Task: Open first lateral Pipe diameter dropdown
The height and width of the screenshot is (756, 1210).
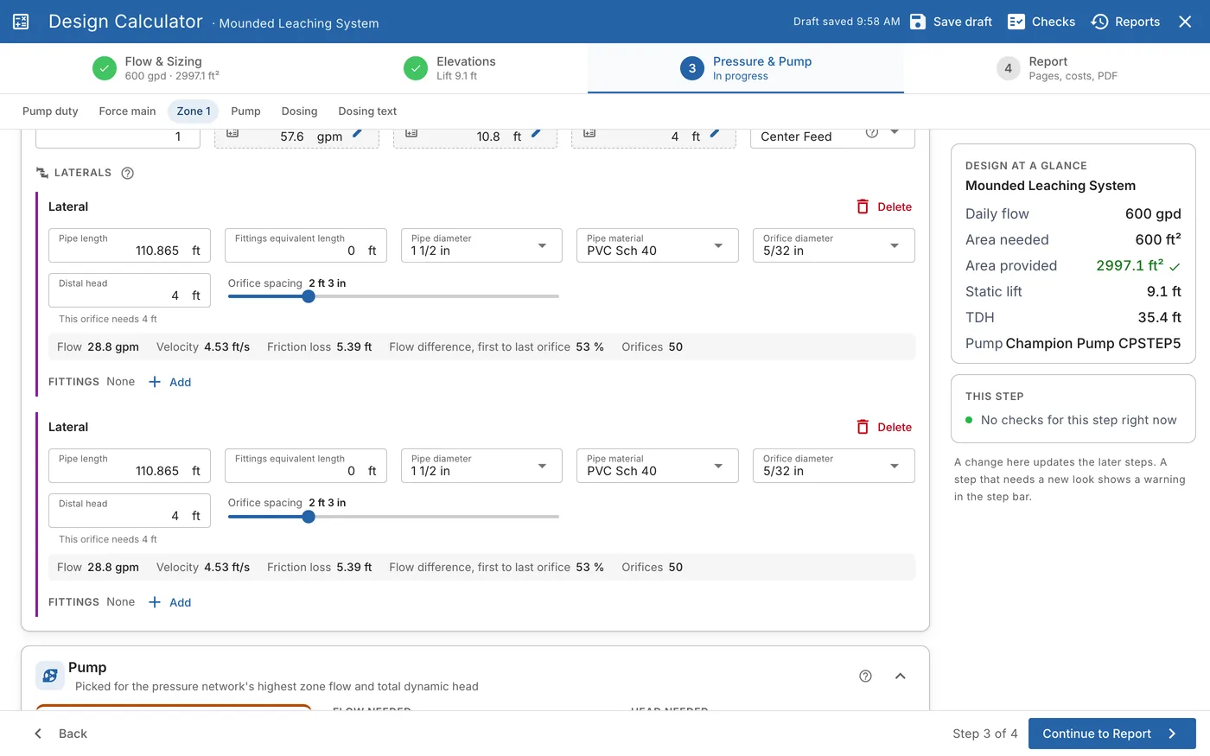Action: coord(481,245)
